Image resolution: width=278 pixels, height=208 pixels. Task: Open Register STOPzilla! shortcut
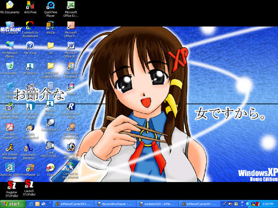(x=11, y=185)
